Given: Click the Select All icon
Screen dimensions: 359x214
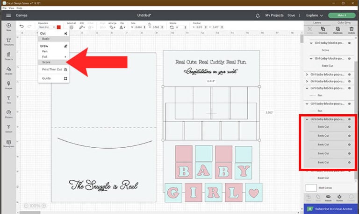Looking at the screenshot, I should [71, 27].
